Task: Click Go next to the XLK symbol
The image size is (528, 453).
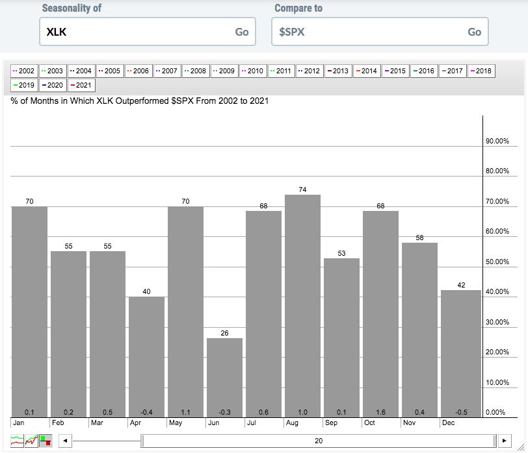Action: click(x=241, y=32)
